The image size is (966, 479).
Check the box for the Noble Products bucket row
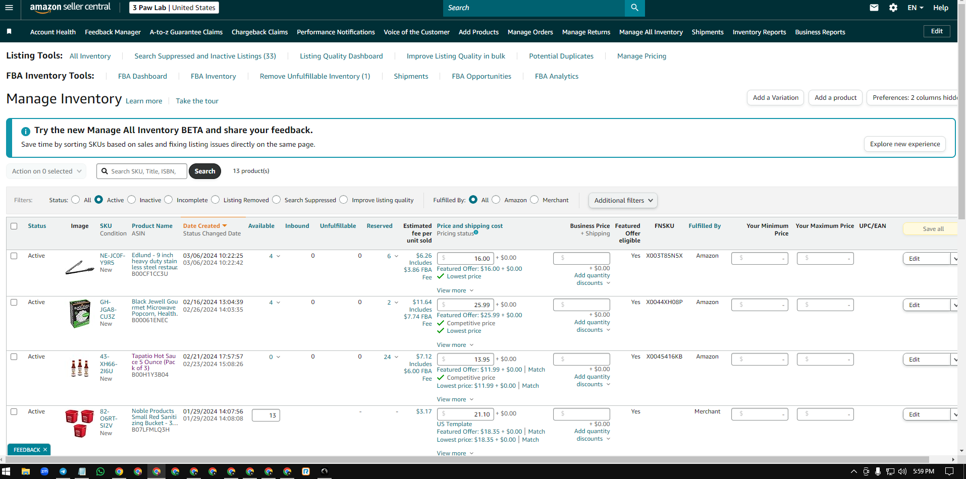click(x=14, y=411)
